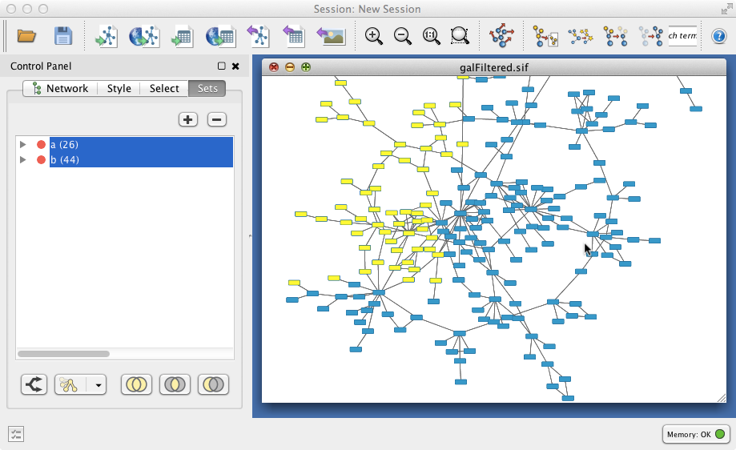This screenshot has width=736, height=450.
Task: Click the Zoom In magnifier icon
Action: tap(373, 35)
